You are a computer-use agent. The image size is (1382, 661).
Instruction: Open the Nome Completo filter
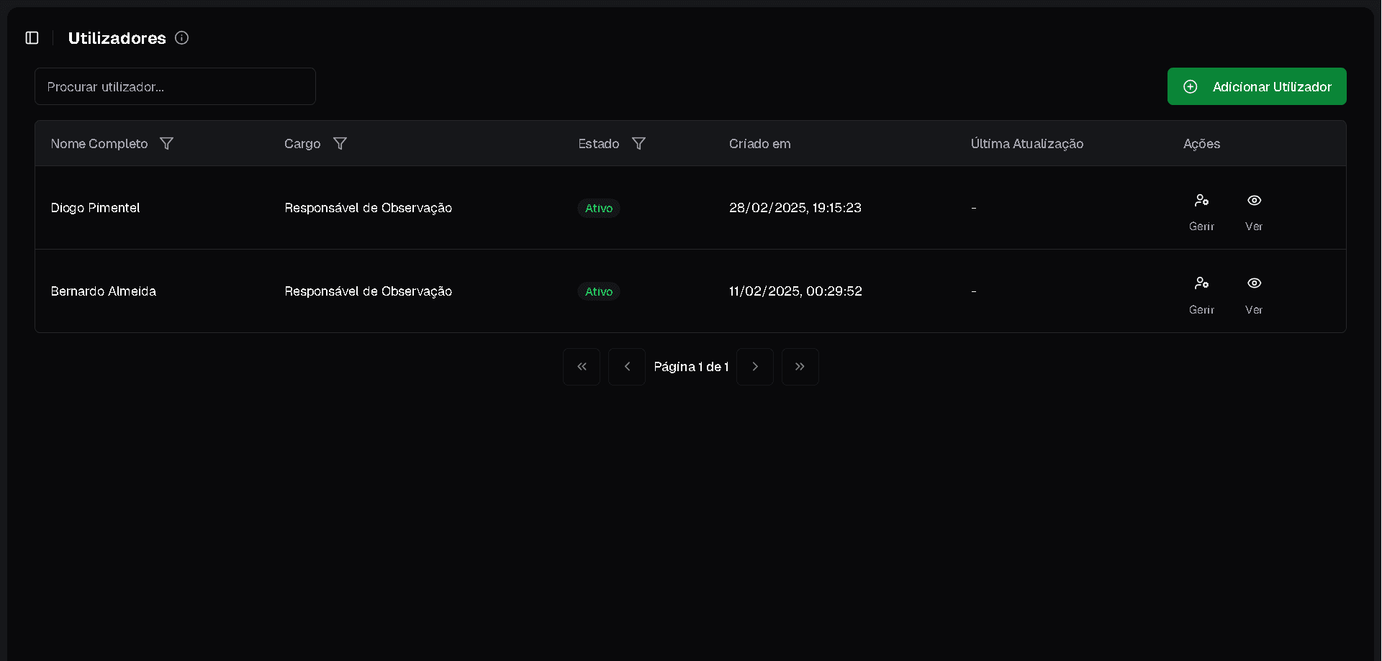click(x=166, y=144)
